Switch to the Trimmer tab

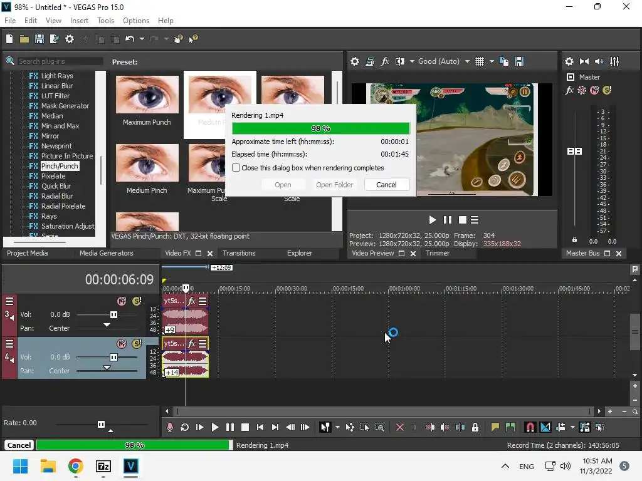pos(437,253)
